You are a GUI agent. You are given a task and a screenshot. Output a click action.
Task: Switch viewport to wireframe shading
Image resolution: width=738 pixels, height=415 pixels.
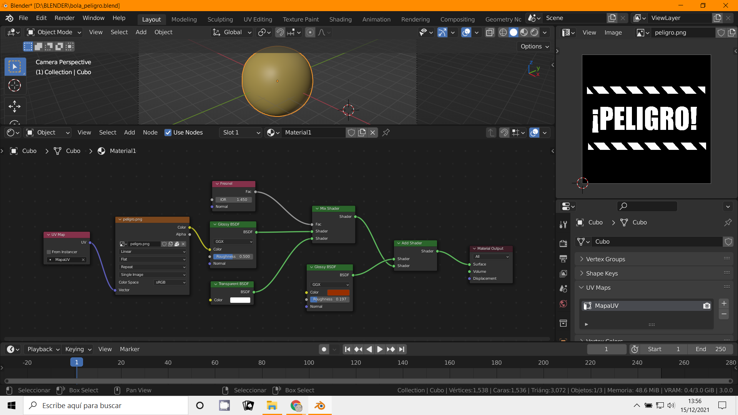pos(503,33)
